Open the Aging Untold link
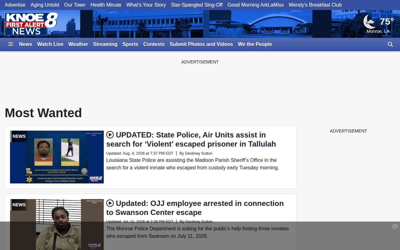The height and width of the screenshot is (250, 400). pyautogui.click(x=45, y=5)
